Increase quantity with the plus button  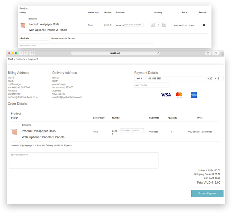pos(164,25)
